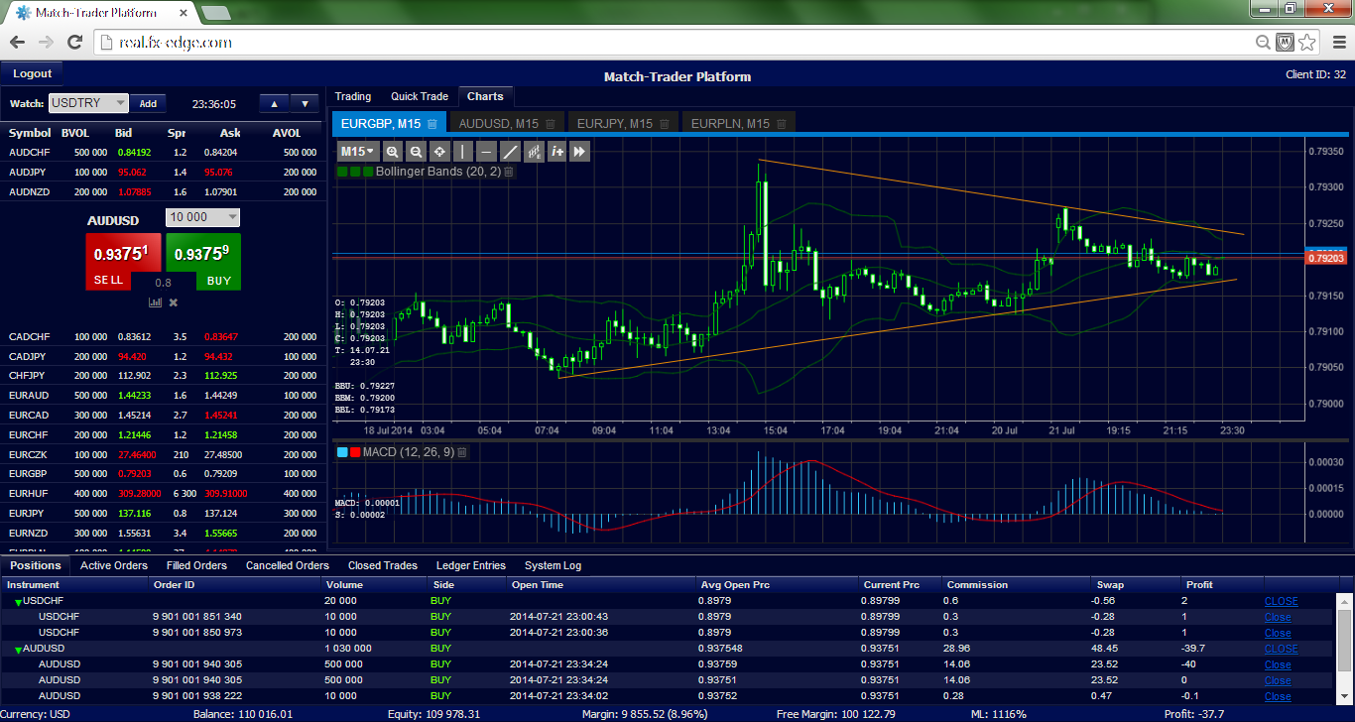Image resolution: width=1355 pixels, height=722 pixels.
Task: Collapse the USDCHF position group
Action: click(17, 602)
